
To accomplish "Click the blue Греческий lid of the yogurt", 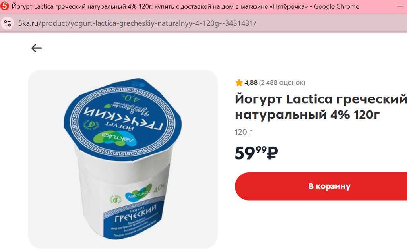I will (x=122, y=119).
